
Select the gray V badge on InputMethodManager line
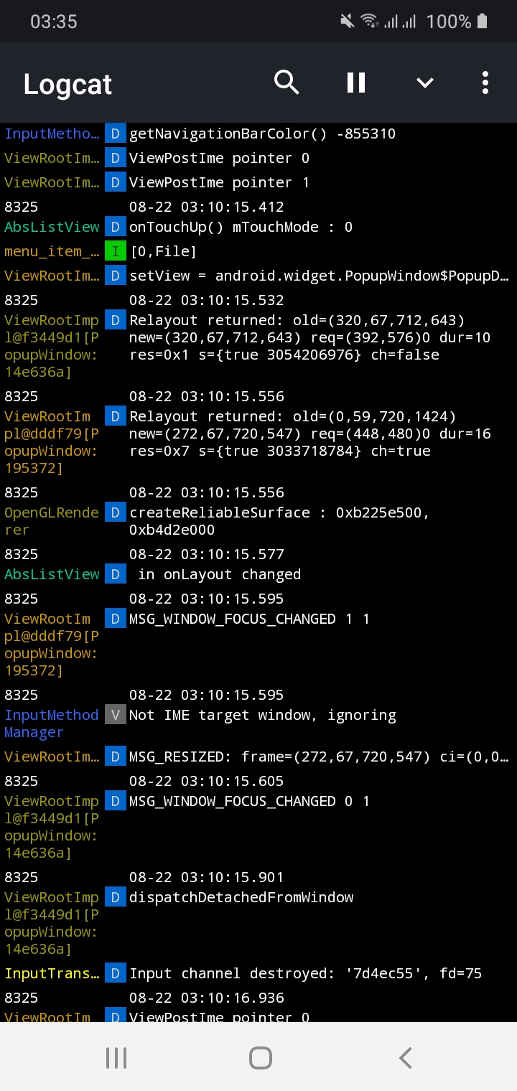click(x=115, y=715)
